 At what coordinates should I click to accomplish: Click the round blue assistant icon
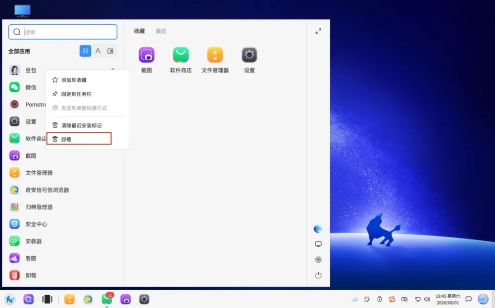[483, 299]
